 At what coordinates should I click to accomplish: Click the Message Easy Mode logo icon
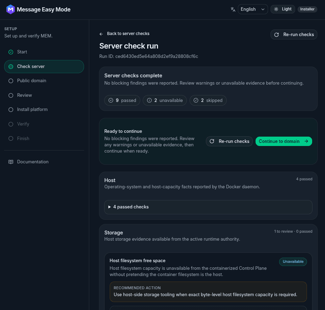10,9
